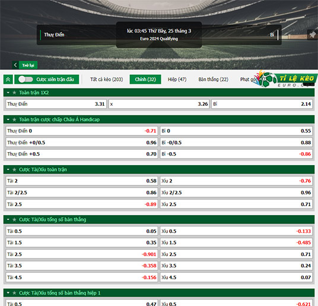Click the pin icon on match banner
318x306 pixels.
click(312, 34)
